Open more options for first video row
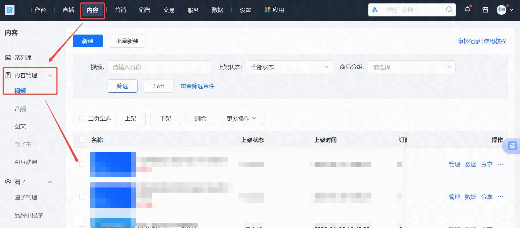This screenshot has height=228, width=520. coord(500,164)
